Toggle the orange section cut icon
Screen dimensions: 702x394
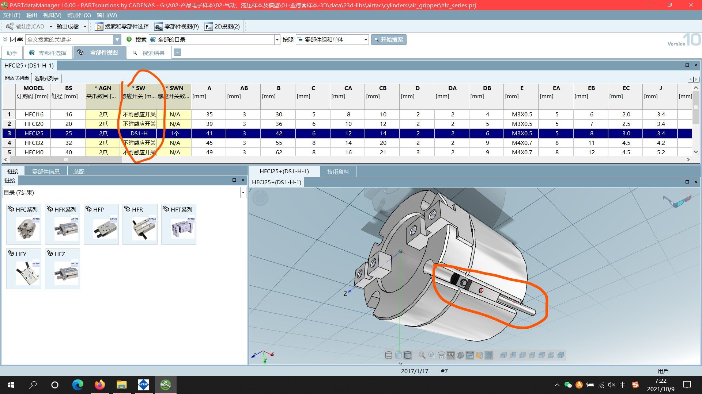coord(479,355)
